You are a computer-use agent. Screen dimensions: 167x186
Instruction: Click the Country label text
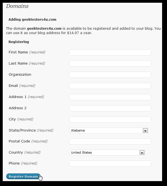click(x=16, y=153)
